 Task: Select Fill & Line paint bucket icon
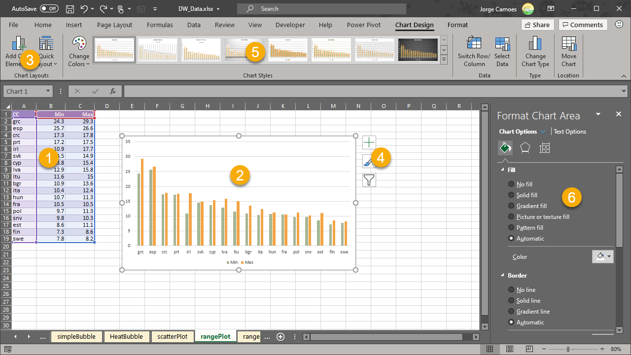pyautogui.click(x=505, y=148)
